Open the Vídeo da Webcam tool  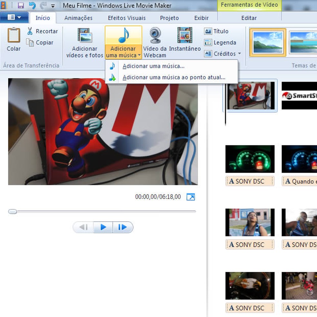pyautogui.click(x=155, y=35)
